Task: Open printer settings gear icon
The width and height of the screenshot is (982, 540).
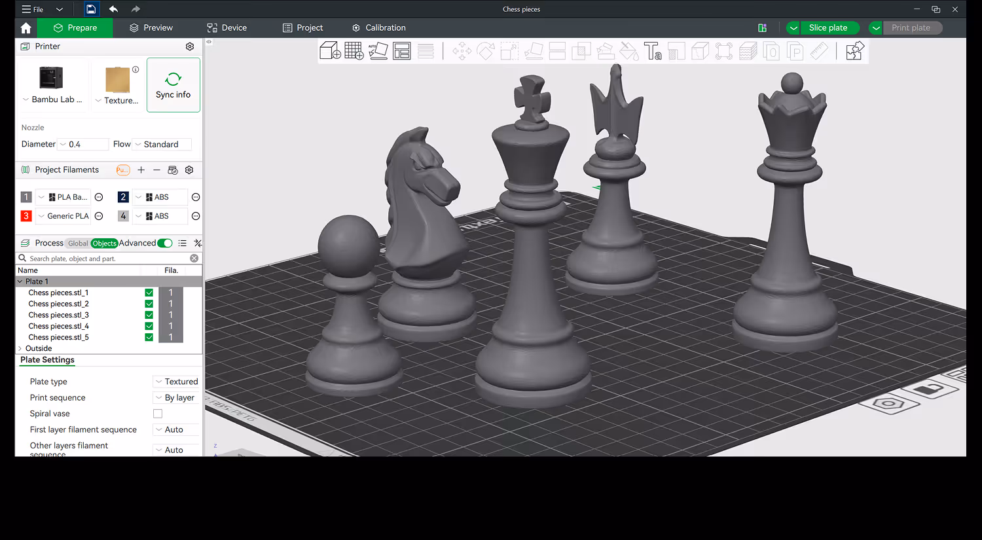Action: [x=190, y=46]
